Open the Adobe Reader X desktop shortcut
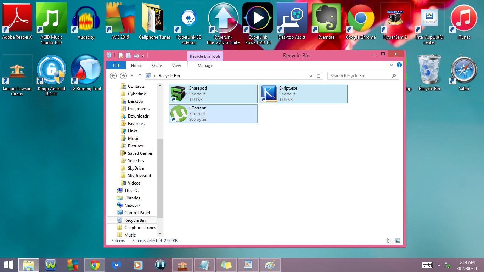Image resolution: width=484 pixels, height=272 pixels. coord(17,22)
